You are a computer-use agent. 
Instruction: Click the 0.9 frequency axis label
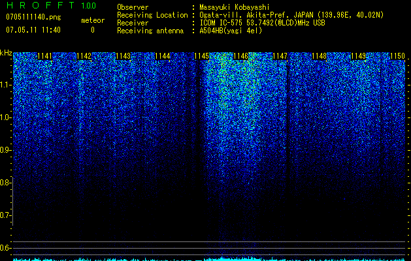[x=5, y=150]
